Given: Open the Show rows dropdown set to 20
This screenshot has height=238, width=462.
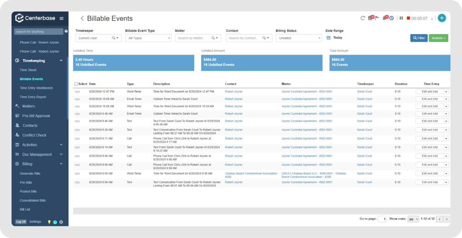Looking at the screenshot, I should pos(413,218).
